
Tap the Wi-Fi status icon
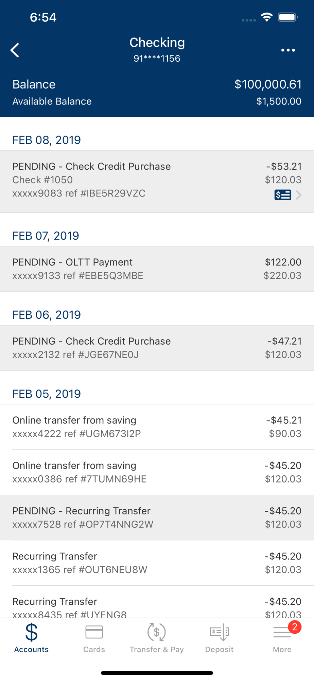[267, 17]
